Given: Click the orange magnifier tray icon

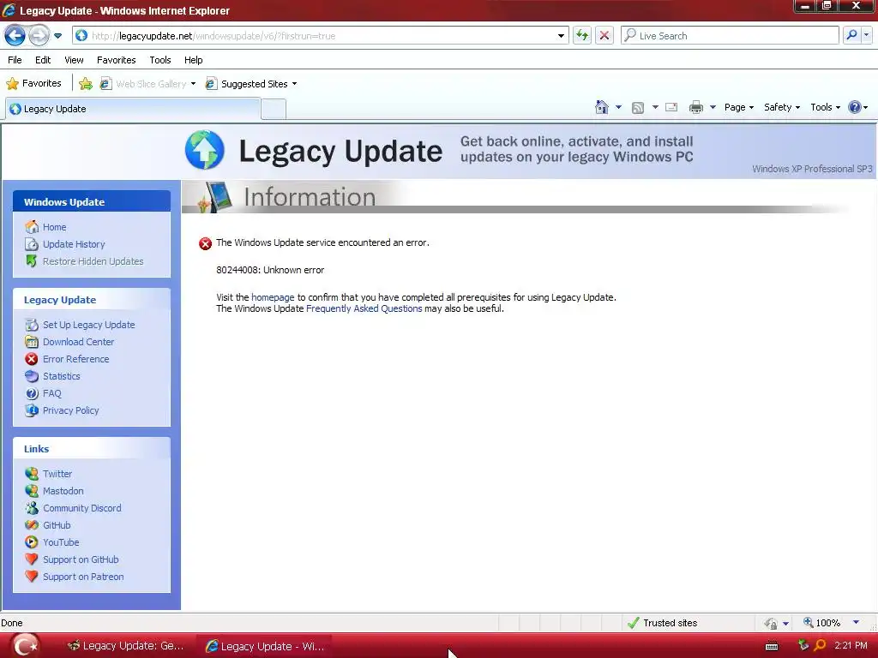Looking at the screenshot, I should (x=819, y=646).
